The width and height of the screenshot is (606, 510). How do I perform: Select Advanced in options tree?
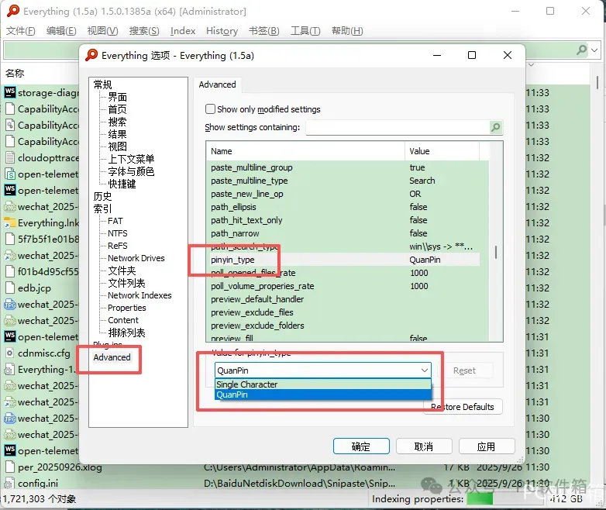coord(112,357)
